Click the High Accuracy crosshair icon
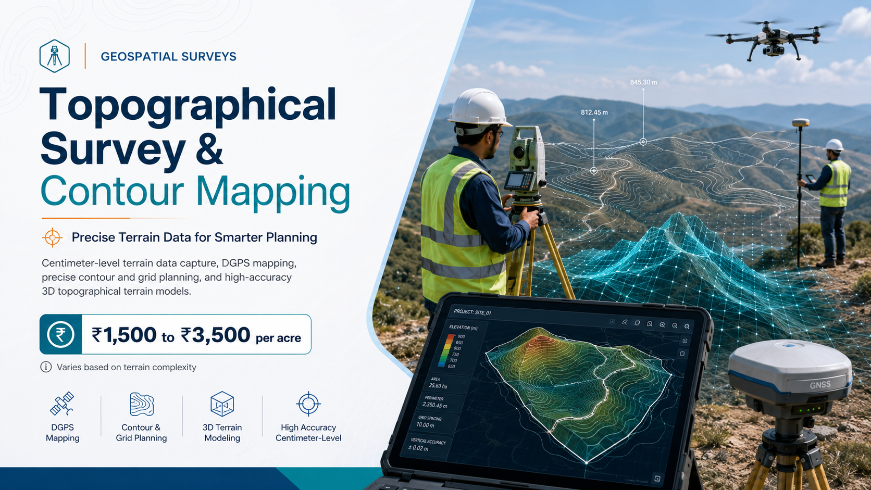The image size is (871, 490). [x=308, y=404]
